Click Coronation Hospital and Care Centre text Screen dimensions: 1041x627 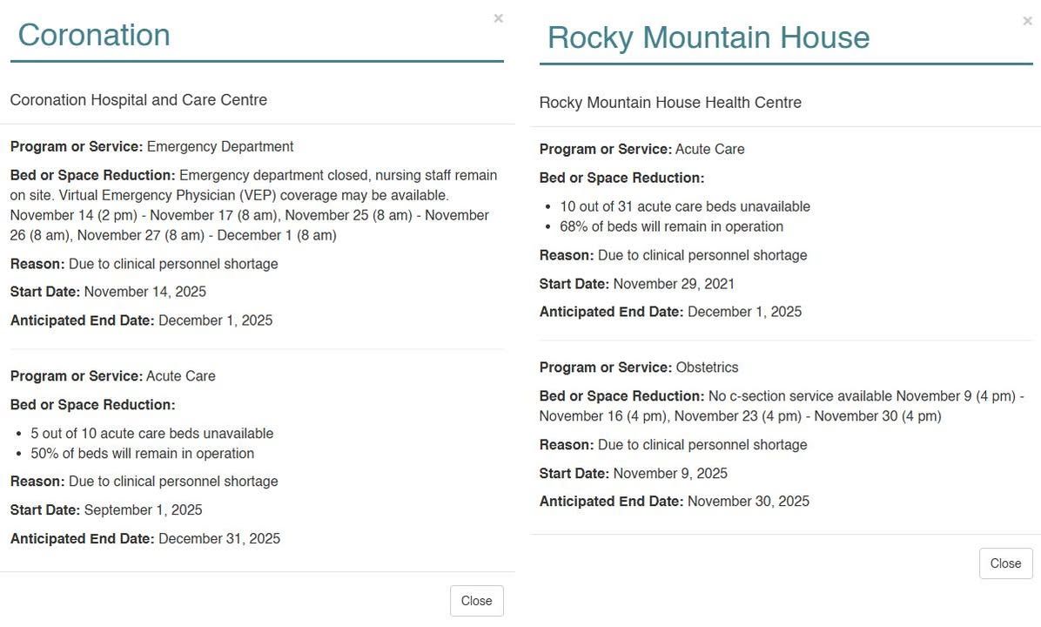[138, 99]
